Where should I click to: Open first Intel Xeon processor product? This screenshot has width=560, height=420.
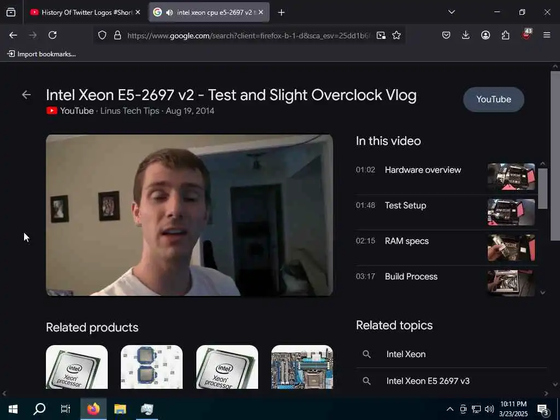pyautogui.click(x=77, y=367)
